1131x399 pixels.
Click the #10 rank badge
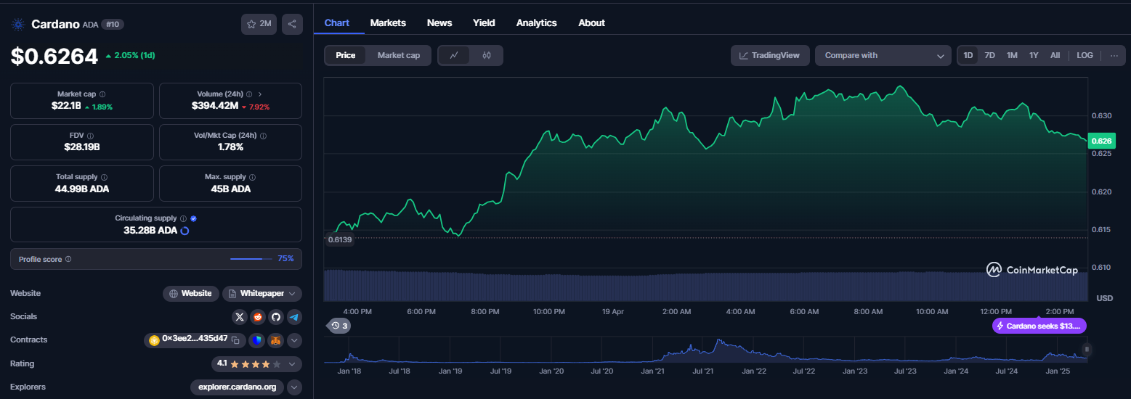click(x=113, y=24)
